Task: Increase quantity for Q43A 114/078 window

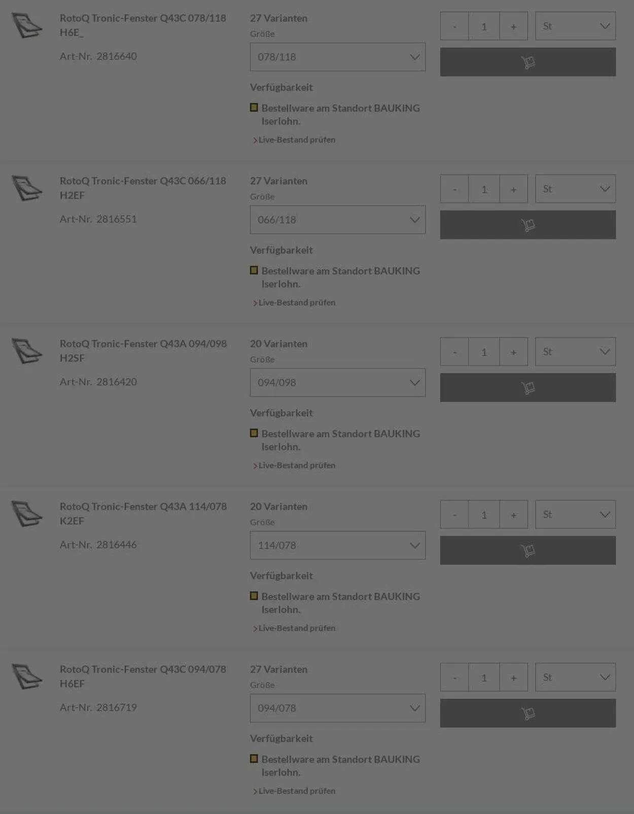Action: pos(513,514)
